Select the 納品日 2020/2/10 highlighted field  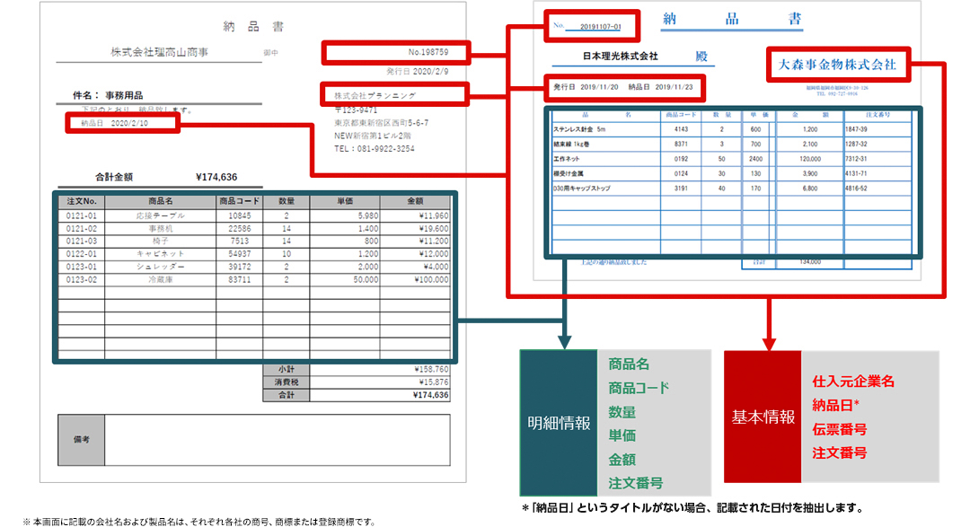[x=122, y=124]
